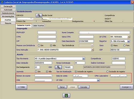
Task: Open the UF CTPS dropdown
Action: tap(129, 37)
